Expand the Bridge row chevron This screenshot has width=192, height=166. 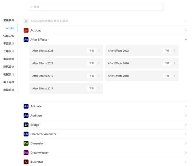click(x=186, y=125)
